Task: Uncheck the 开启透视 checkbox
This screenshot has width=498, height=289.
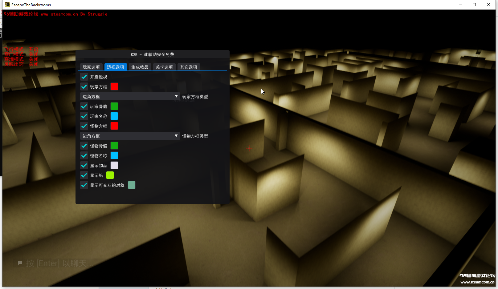Action: 84,77
